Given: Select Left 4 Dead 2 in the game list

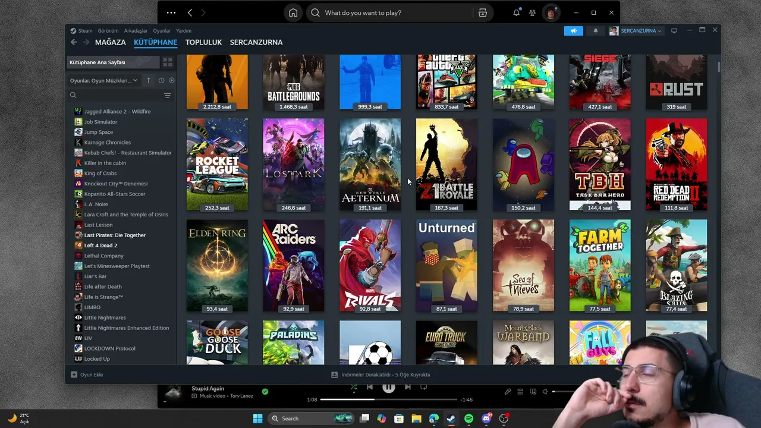Looking at the screenshot, I should (100, 246).
